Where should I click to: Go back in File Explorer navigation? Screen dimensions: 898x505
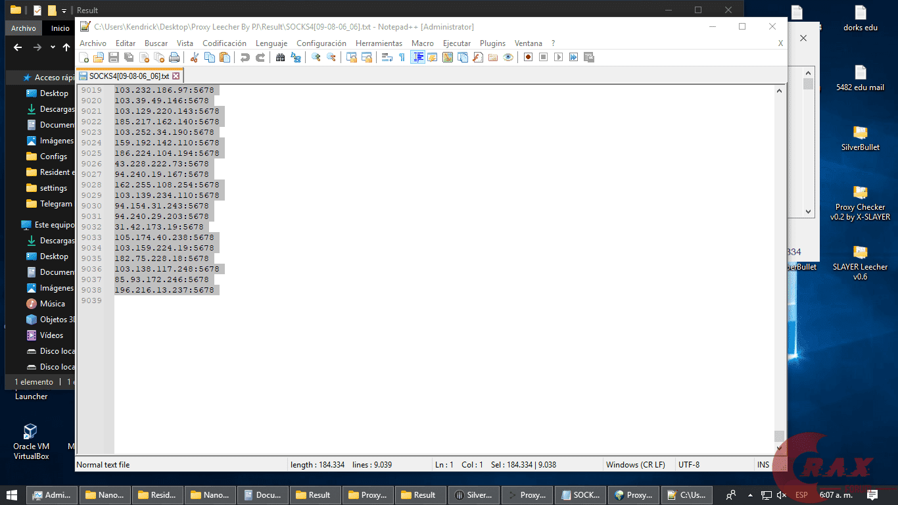18,47
